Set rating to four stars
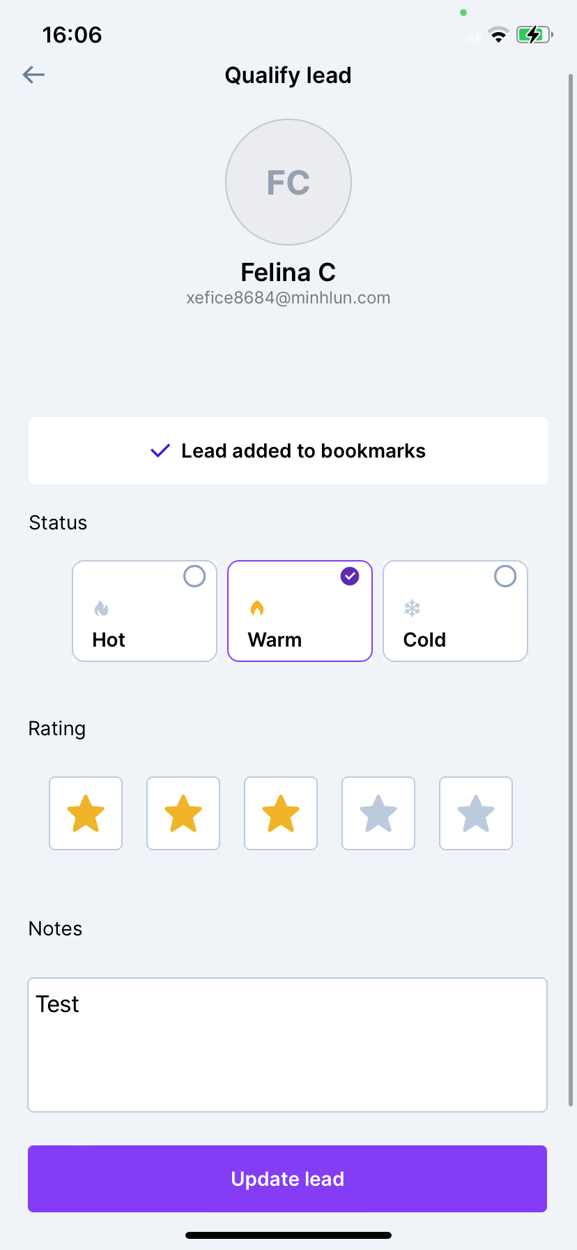Viewport: 577px width, 1250px height. (378, 813)
